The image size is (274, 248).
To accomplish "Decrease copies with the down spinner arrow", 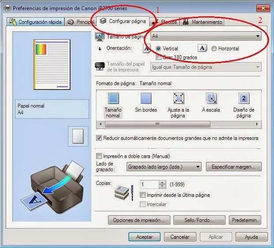I will 162,187.
